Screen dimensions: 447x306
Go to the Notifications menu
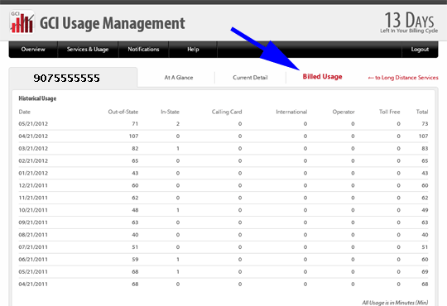[143, 50]
